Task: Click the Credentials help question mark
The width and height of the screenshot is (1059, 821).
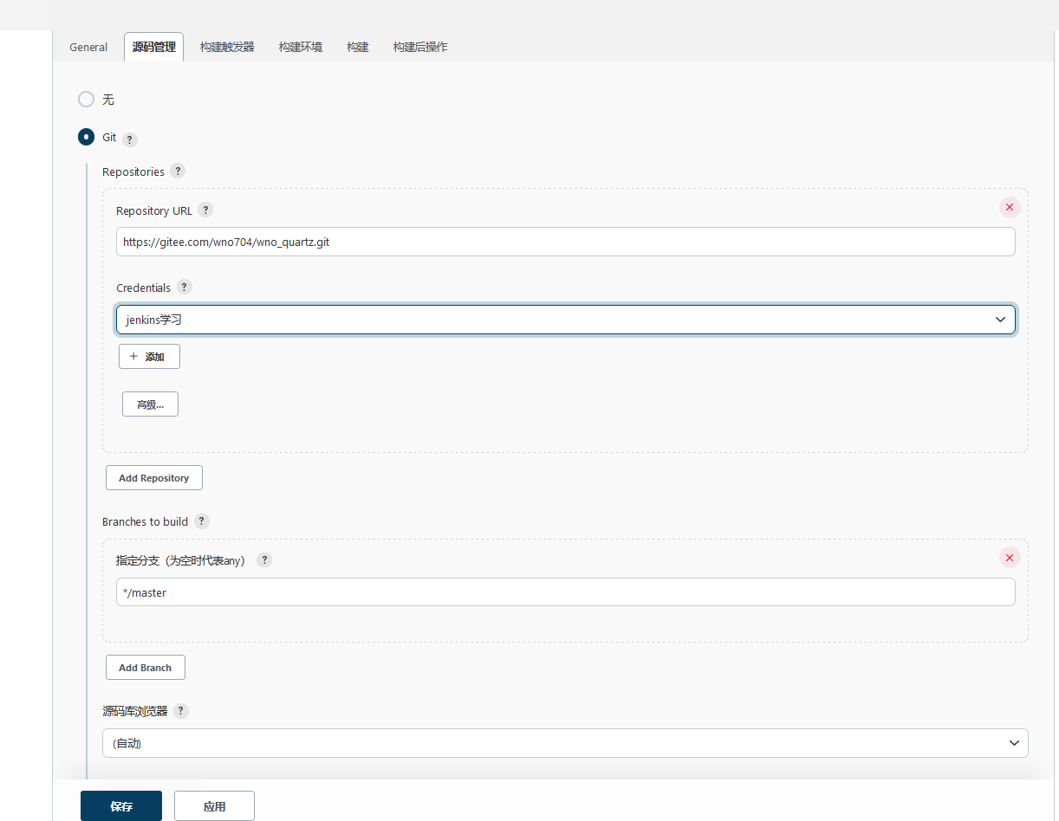Action: pyautogui.click(x=184, y=287)
